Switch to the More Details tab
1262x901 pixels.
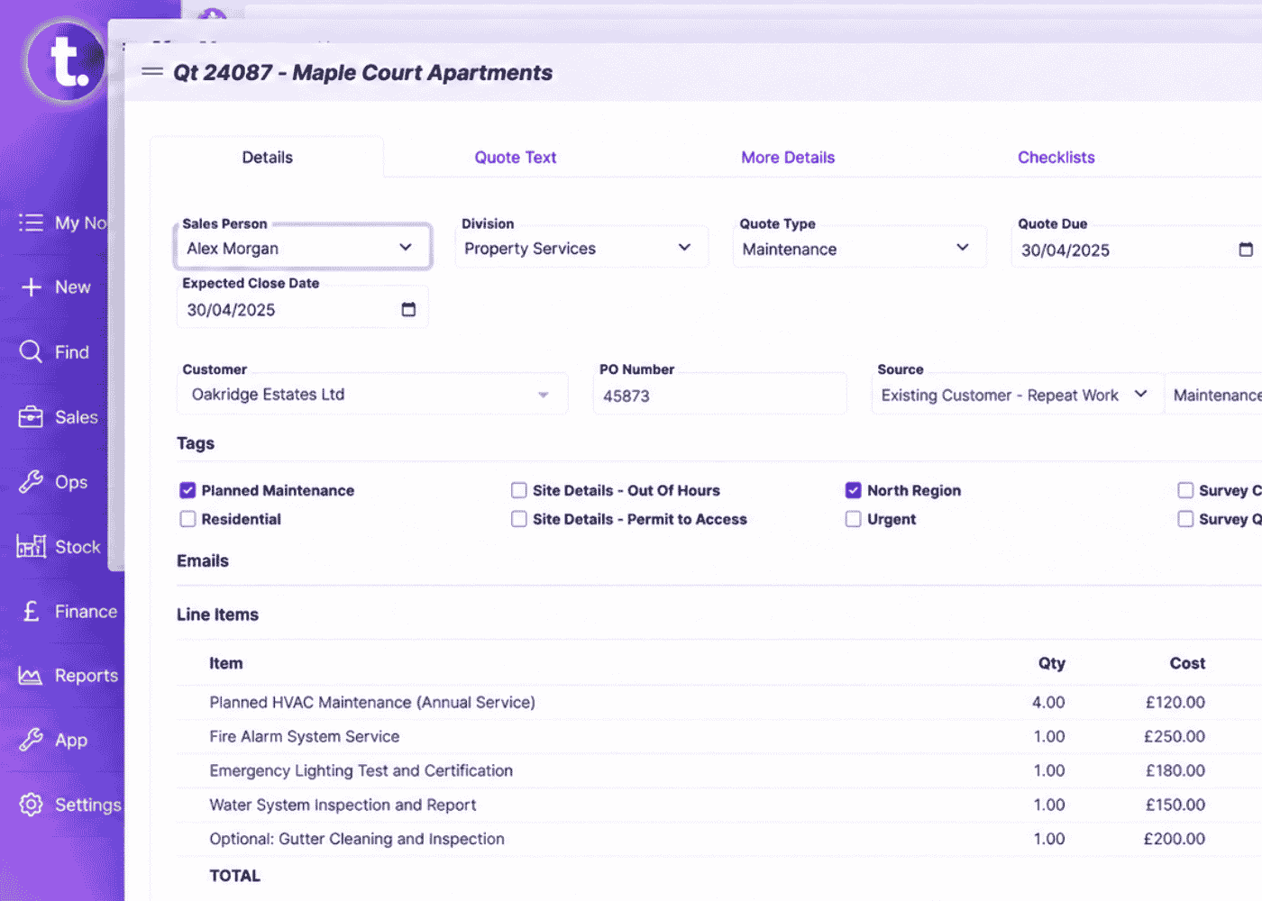(x=788, y=158)
